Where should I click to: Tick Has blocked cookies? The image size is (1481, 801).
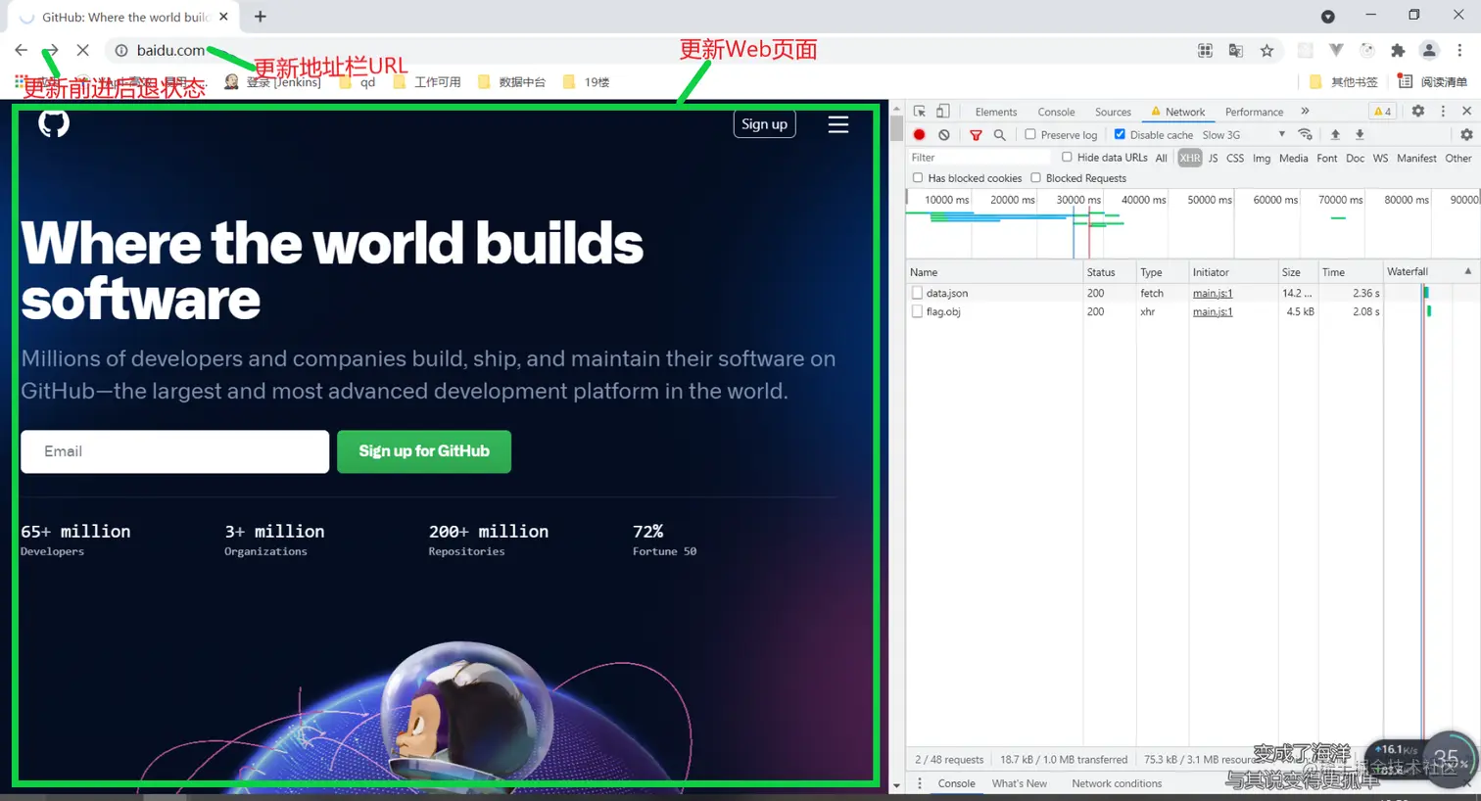918,178
